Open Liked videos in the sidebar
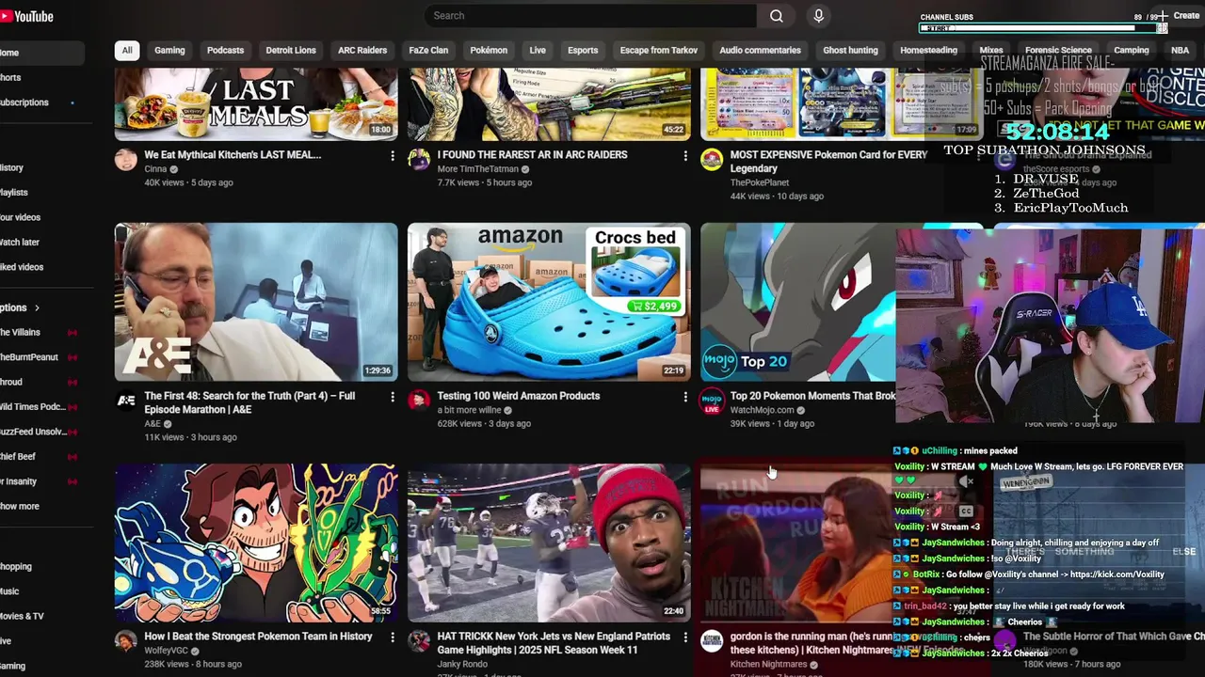The image size is (1205, 677). (x=22, y=267)
